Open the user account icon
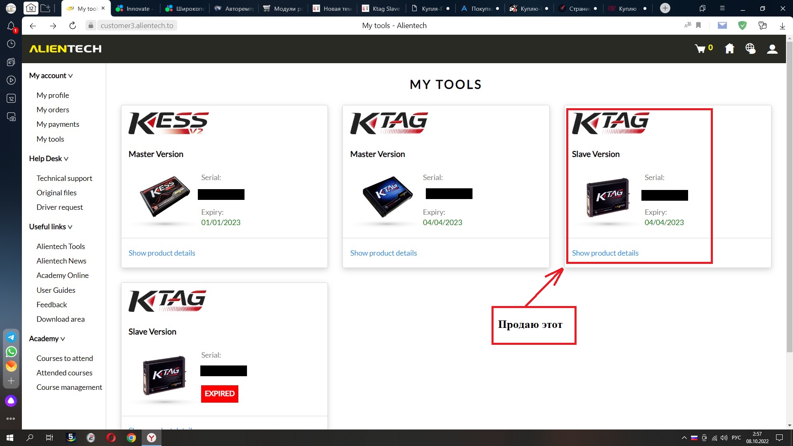 click(x=772, y=49)
